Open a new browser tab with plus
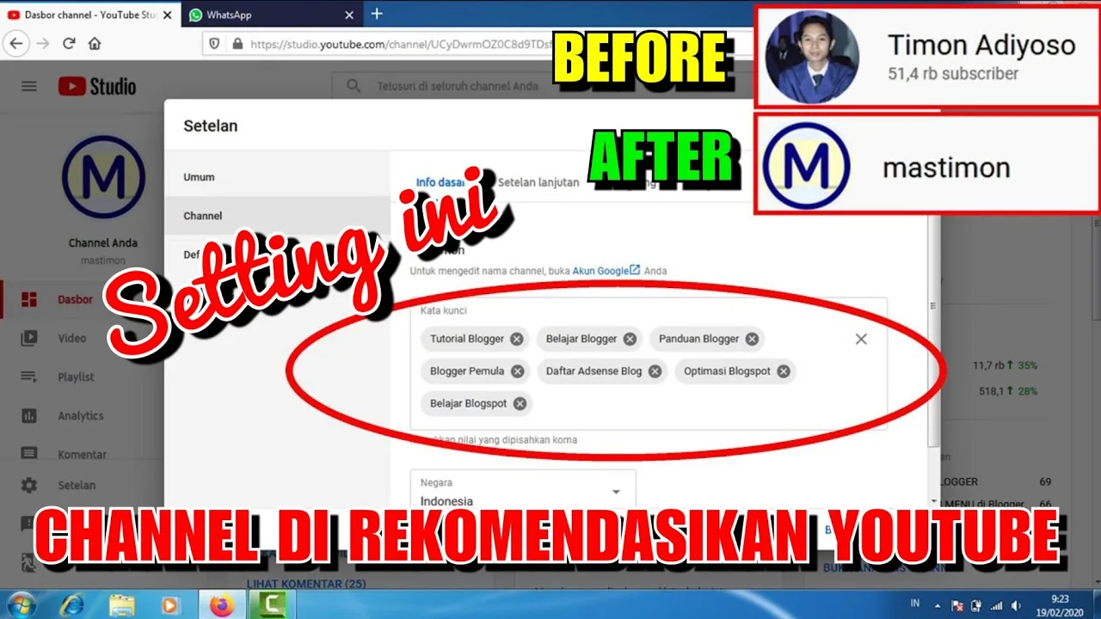 (377, 14)
